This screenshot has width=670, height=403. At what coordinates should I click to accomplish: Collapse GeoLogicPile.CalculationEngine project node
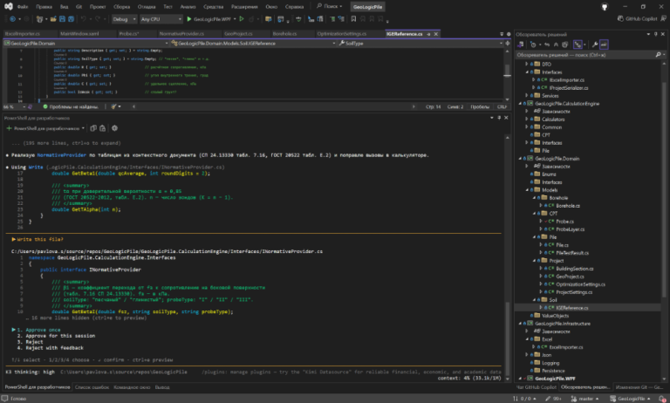(x=520, y=104)
